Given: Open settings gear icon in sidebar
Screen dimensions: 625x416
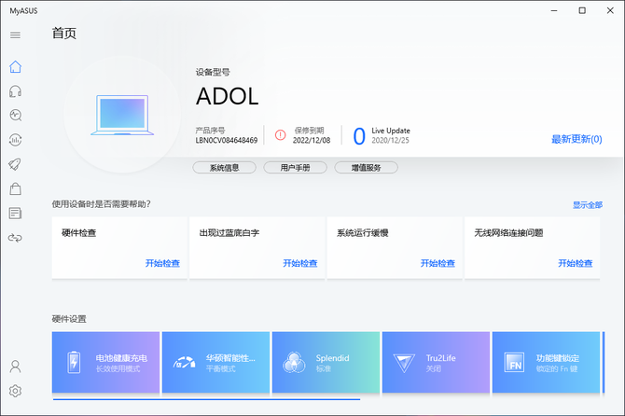Looking at the screenshot, I should (x=15, y=391).
